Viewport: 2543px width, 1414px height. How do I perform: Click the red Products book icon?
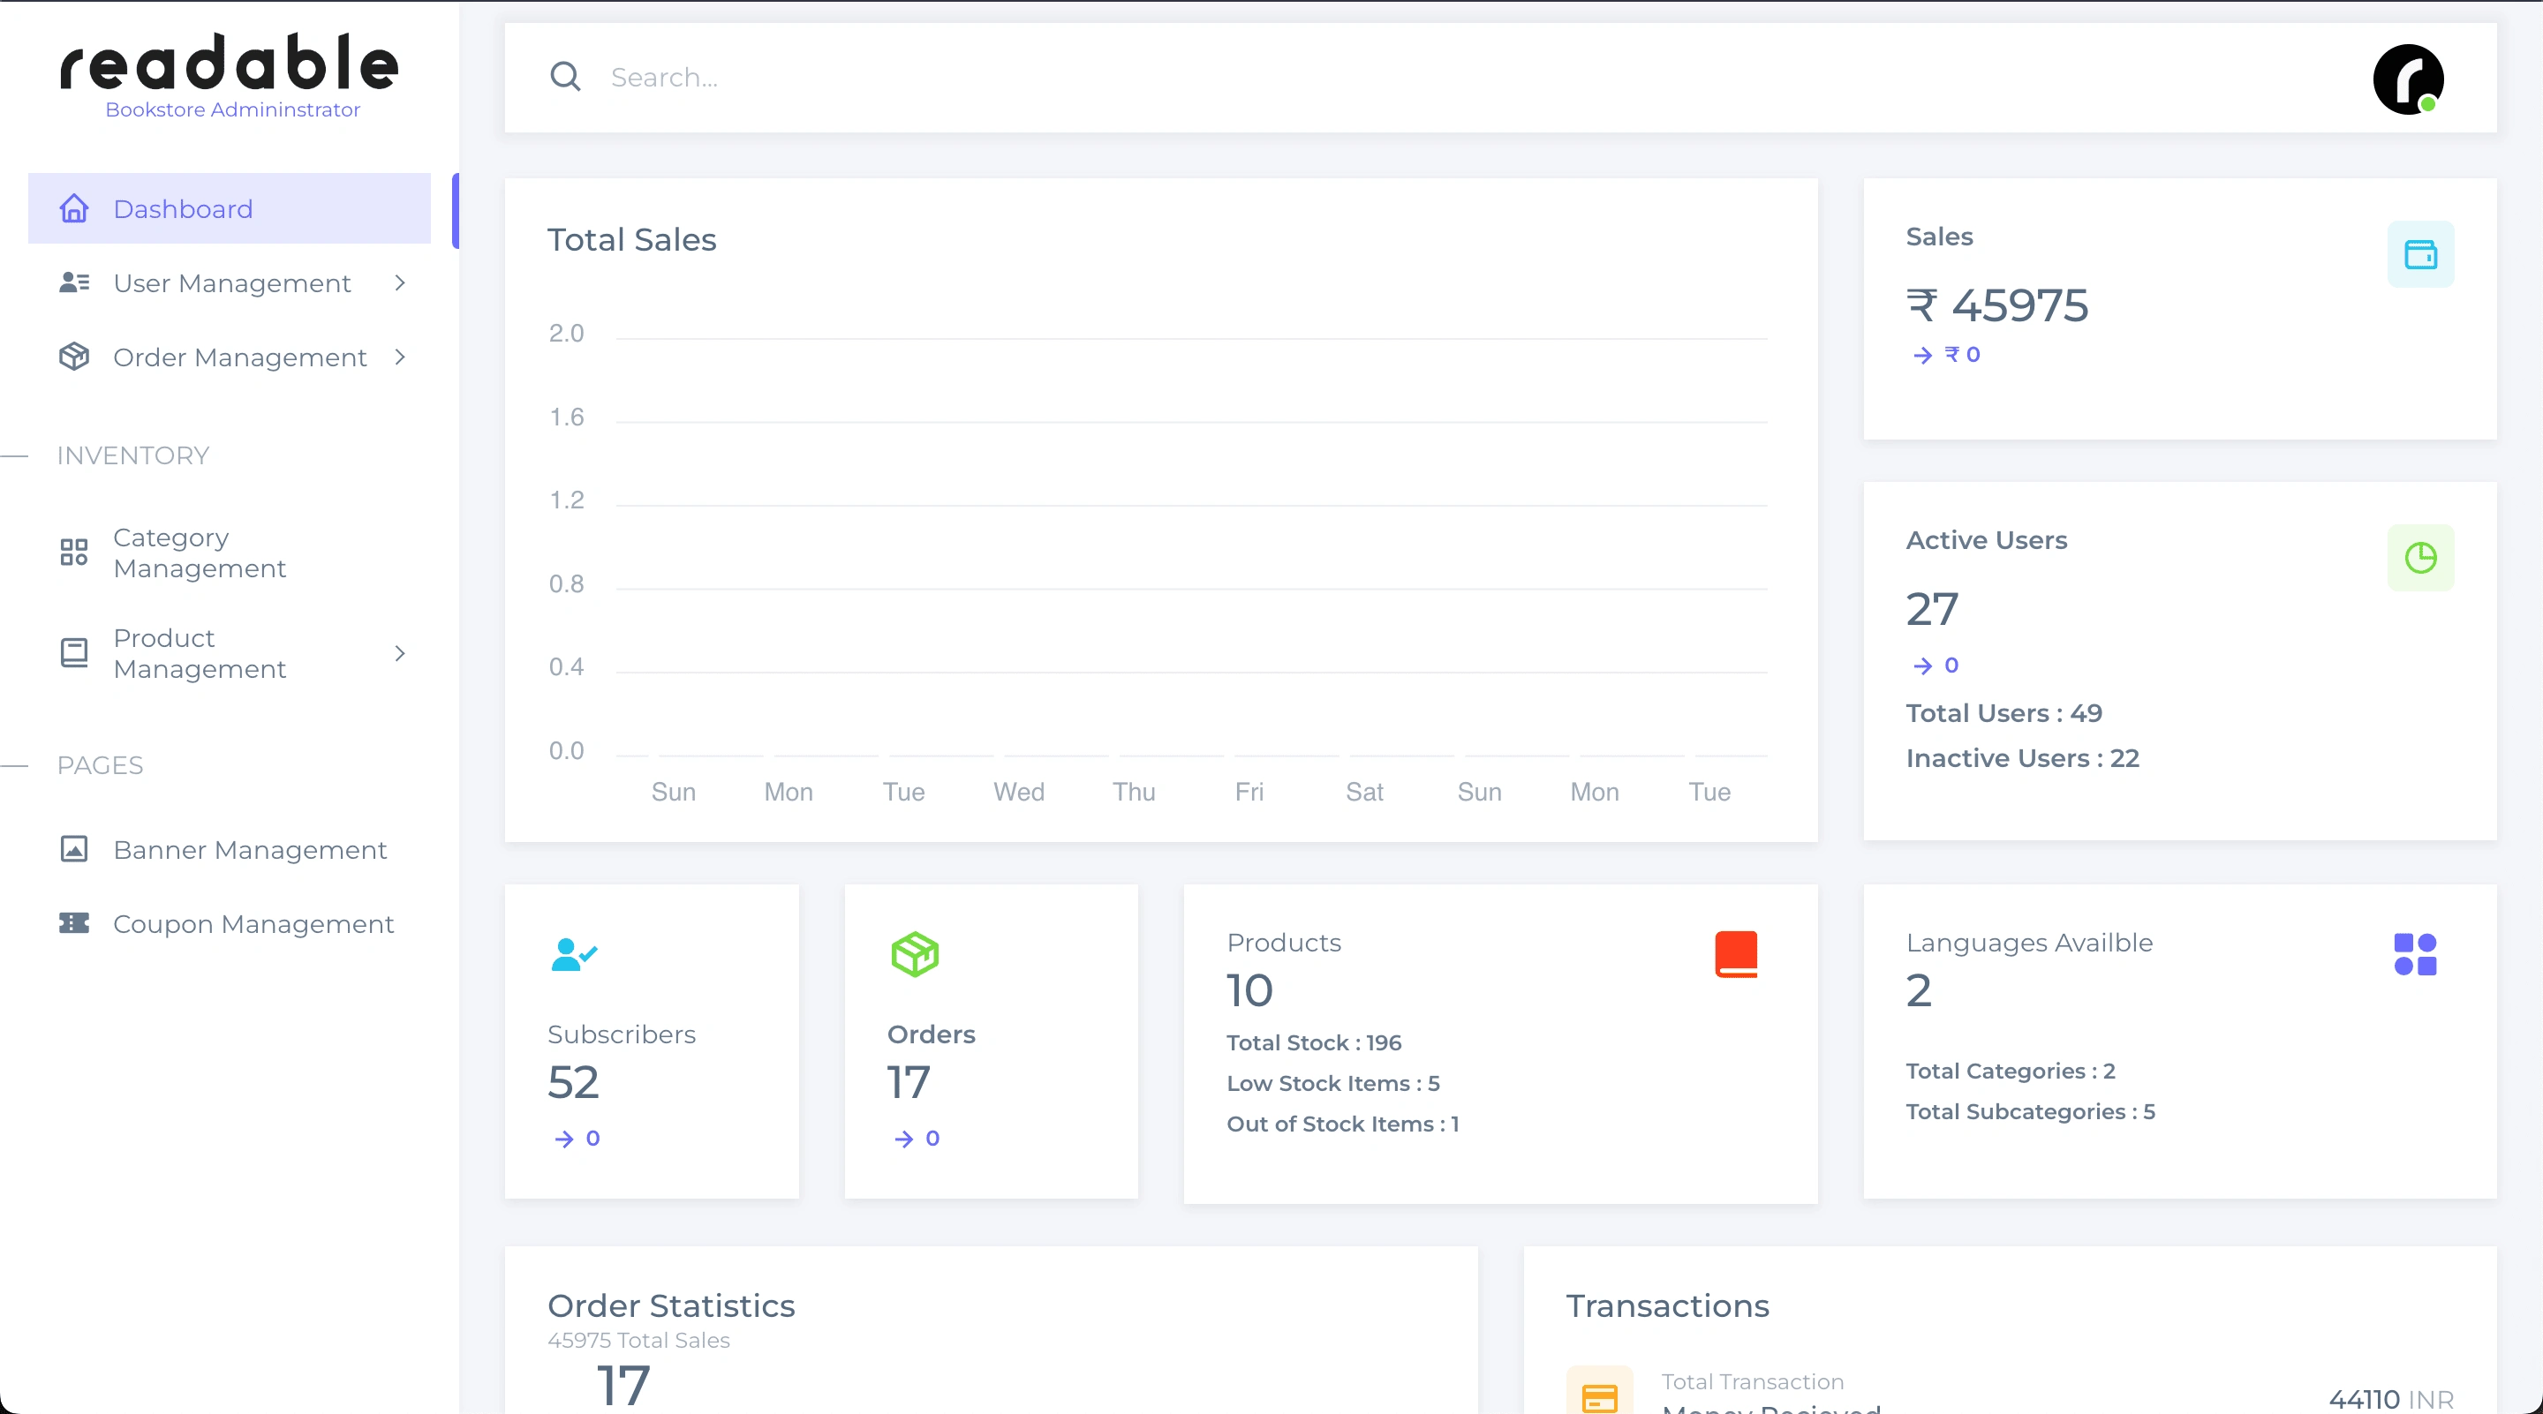point(1735,953)
